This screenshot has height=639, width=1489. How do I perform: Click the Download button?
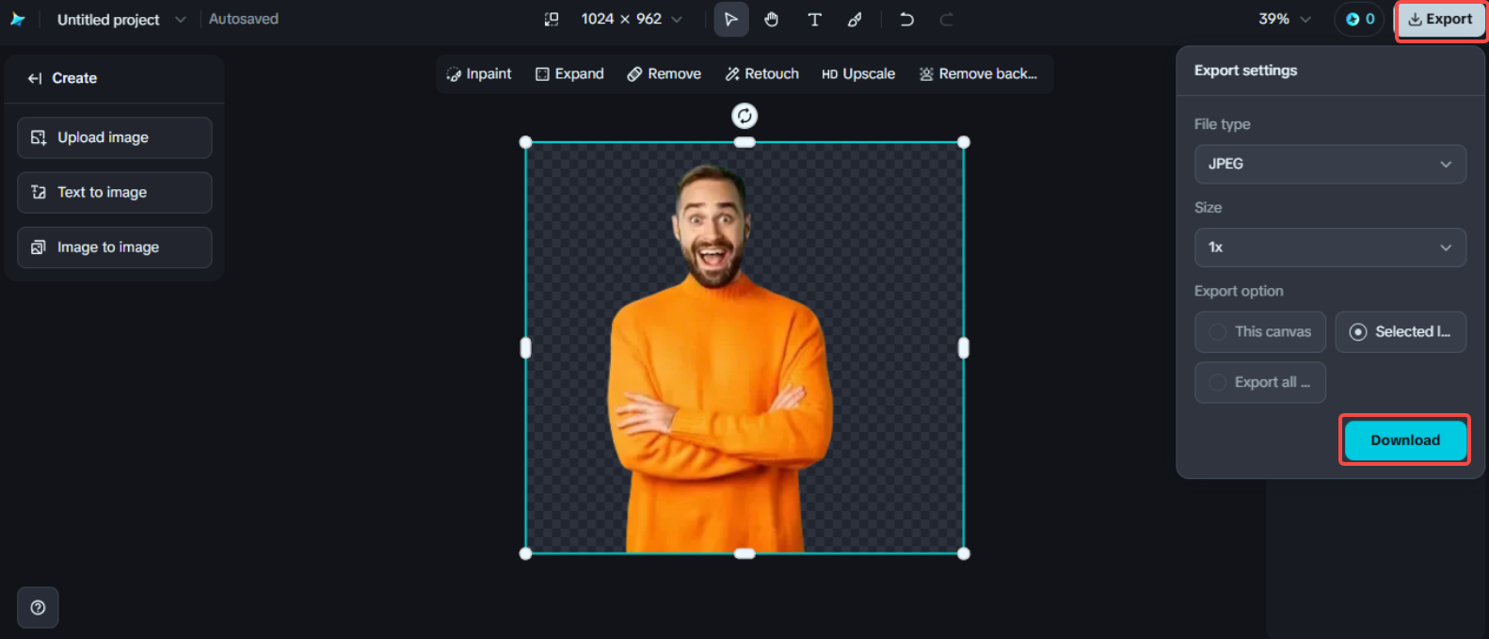(x=1405, y=440)
